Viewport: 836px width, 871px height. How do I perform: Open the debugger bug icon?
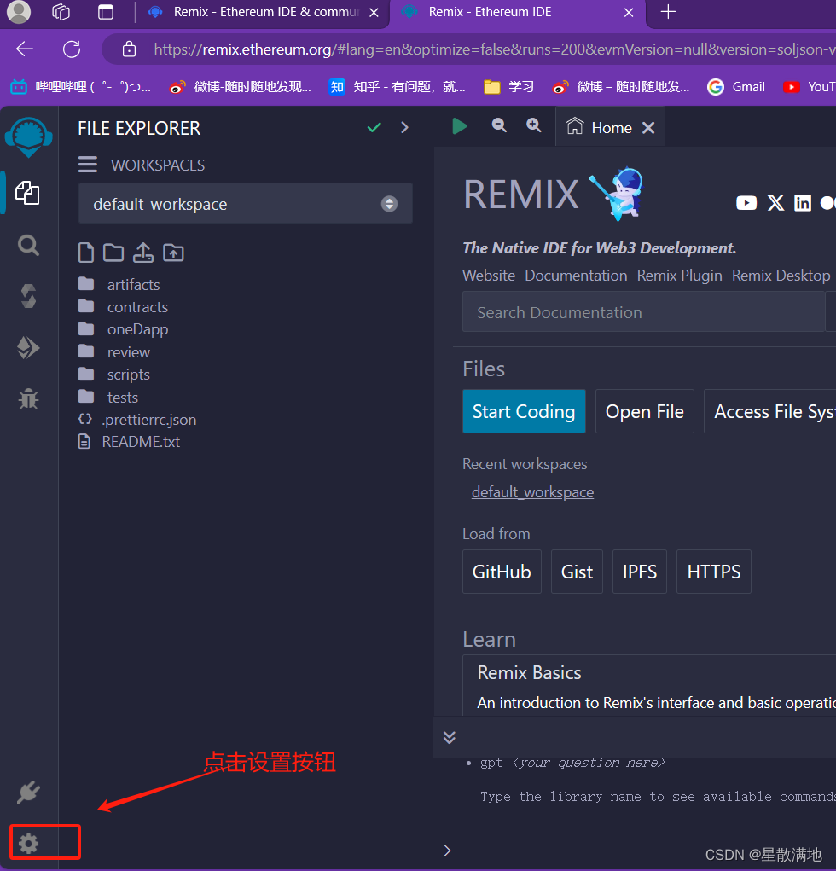(x=28, y=399)
